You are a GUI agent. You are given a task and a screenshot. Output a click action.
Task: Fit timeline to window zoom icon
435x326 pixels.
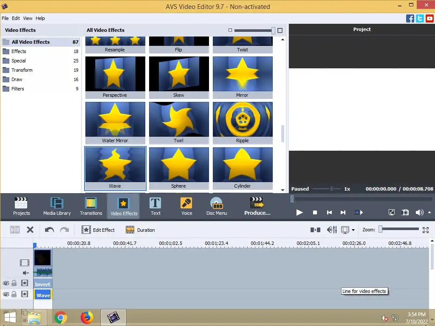[x=426, y=230]
